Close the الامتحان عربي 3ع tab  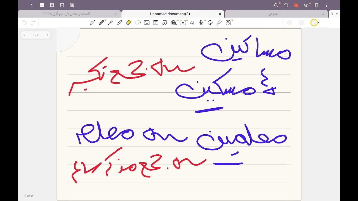(x=116, y=14)
